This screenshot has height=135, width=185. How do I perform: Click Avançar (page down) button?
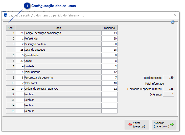(164, 125)
